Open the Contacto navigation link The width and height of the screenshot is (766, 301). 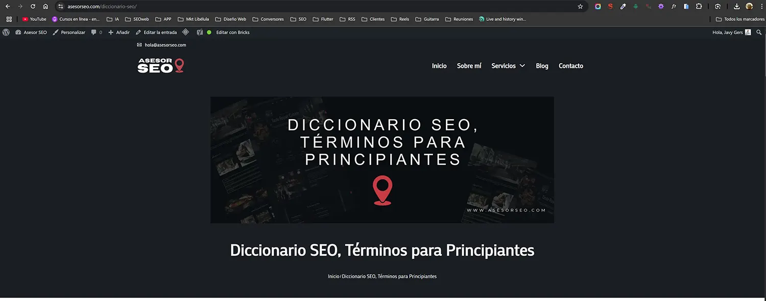coord(570,65)
